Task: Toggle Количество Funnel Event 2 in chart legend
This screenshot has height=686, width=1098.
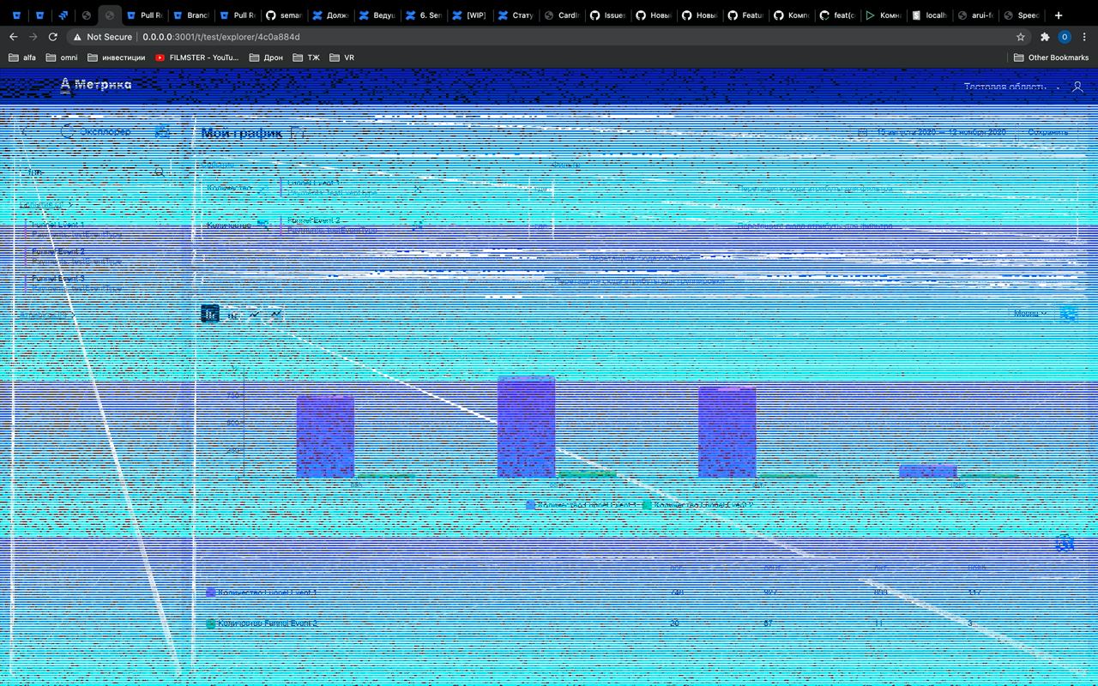Action: click(x=697, y=505)
